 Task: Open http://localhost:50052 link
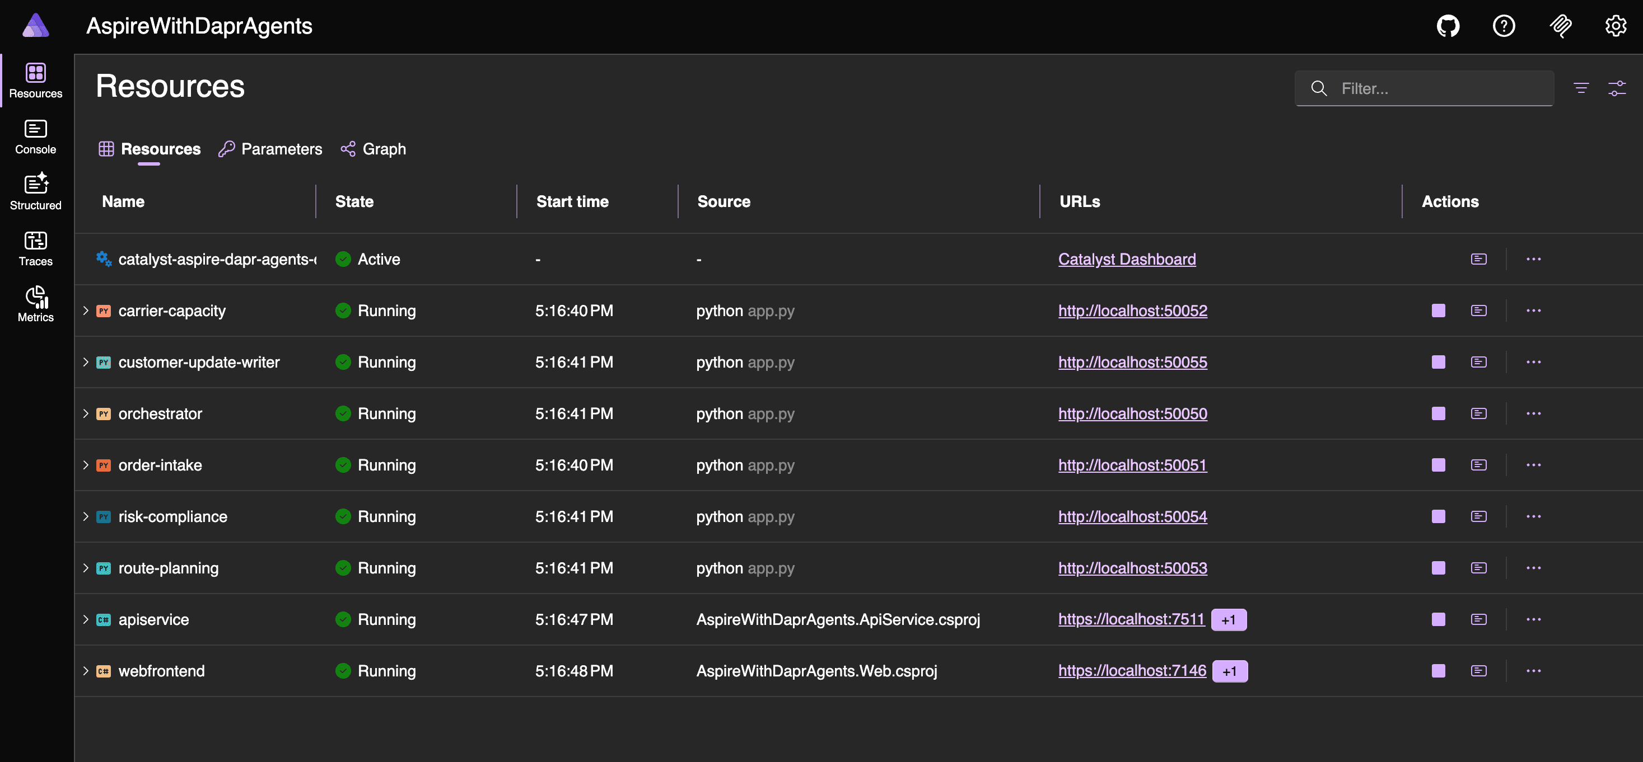(1133, 311)
